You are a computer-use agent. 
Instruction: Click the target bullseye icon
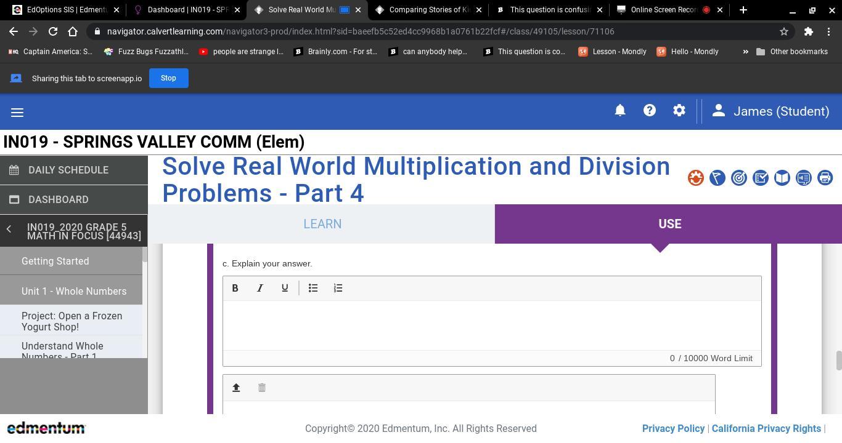[738, 178]
